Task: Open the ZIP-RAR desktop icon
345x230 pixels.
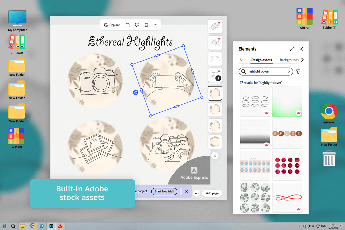Action: [17, 44]
